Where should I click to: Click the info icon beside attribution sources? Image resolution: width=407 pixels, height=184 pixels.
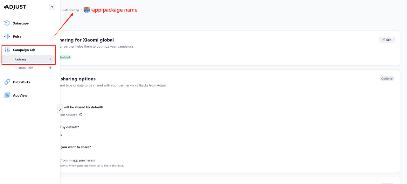(81, 115)
